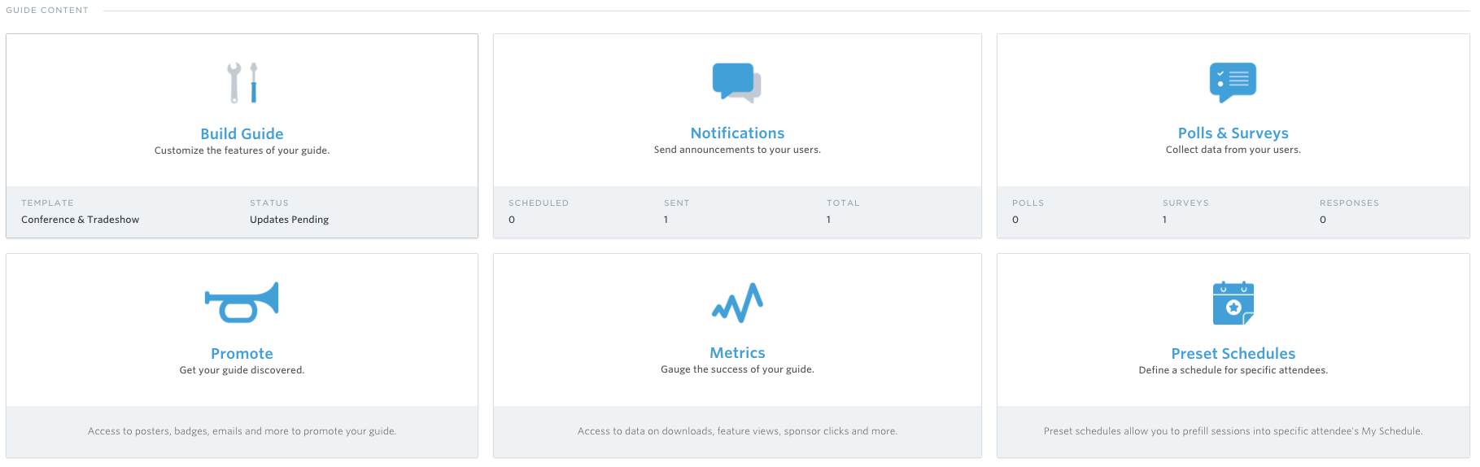
Task: Open the Build Guide link
Action: tap(242, 134)
